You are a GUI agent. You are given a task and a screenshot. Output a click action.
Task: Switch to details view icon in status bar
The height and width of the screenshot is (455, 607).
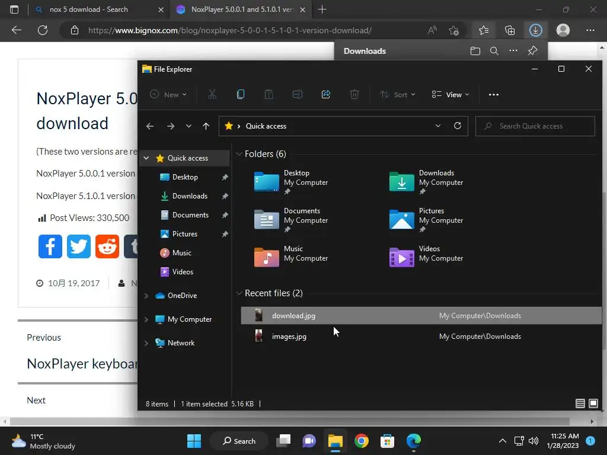click(x=580, y=403)
